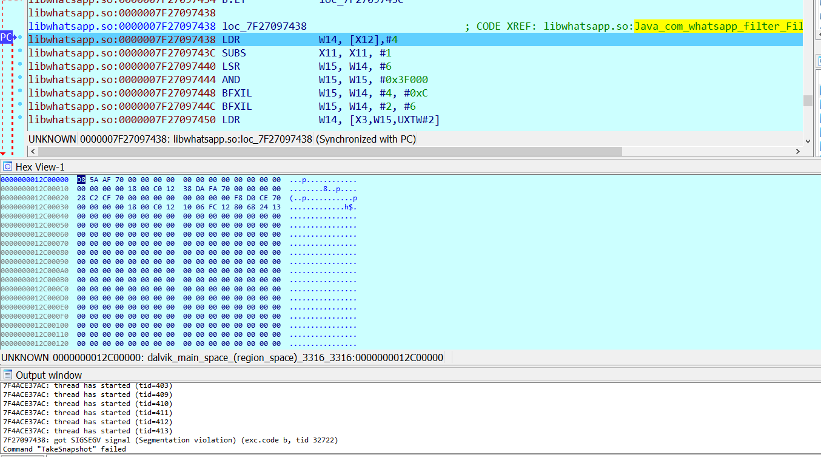This screenshot has height=457, width=821.
Task: Click the Output window panel icon
Action: [8, 374]
